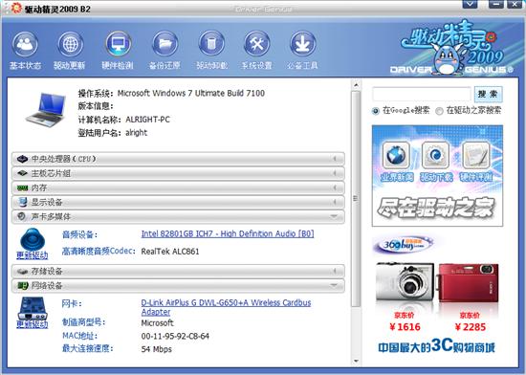Screen dimensions: 526x375
Task: Click the login username alright
Action: (x=136, y=133)
